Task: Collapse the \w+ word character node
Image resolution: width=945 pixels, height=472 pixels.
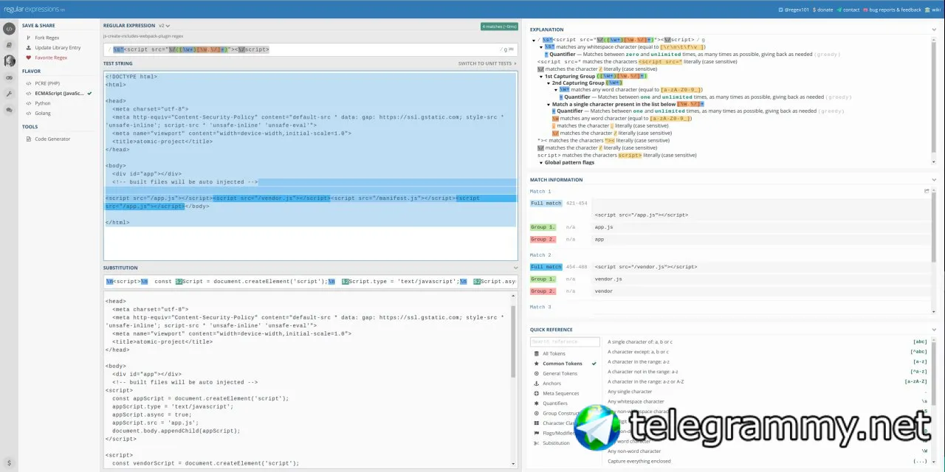Action: tap(556, 90)
